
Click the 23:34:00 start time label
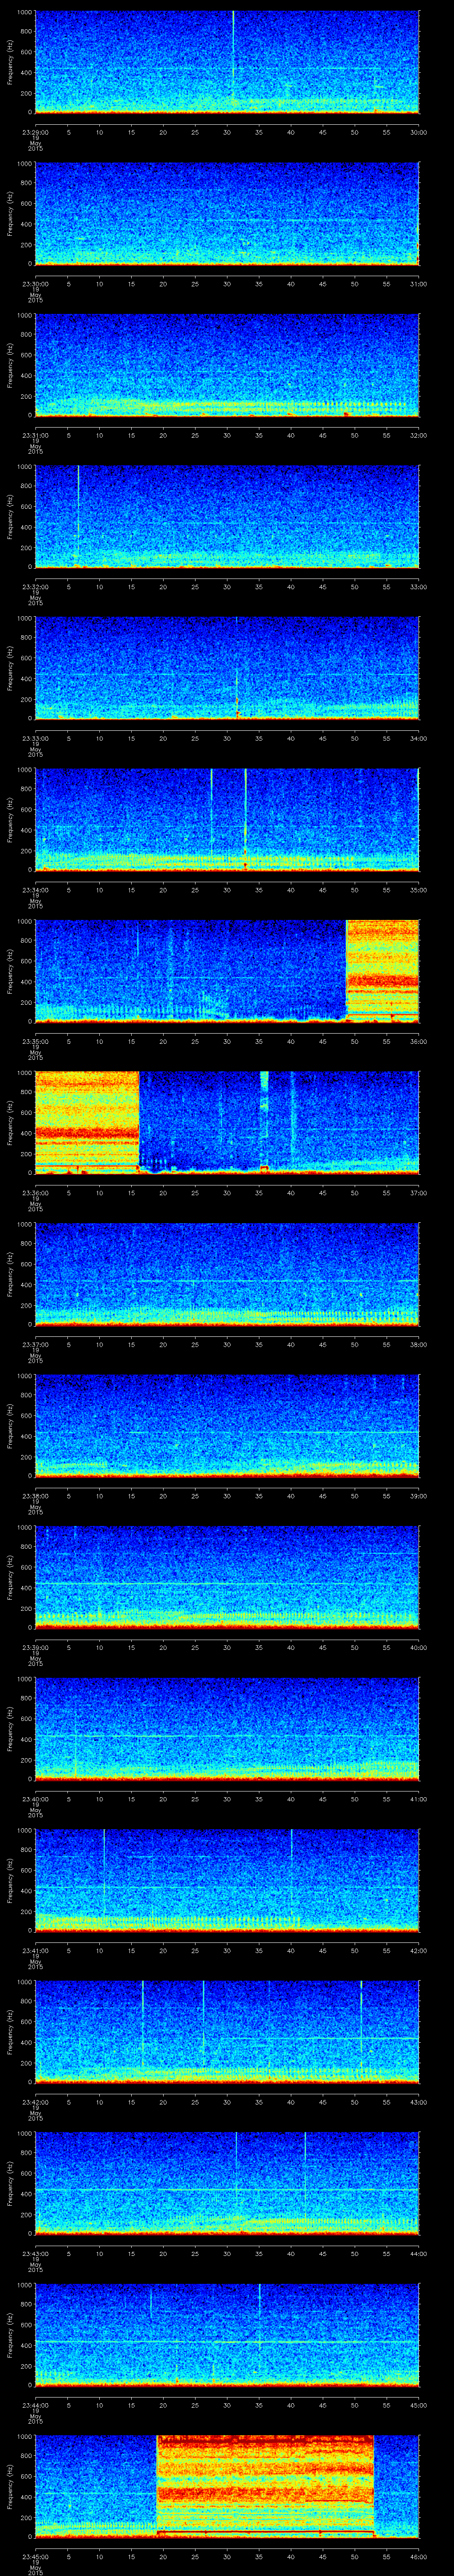(35, 890)
